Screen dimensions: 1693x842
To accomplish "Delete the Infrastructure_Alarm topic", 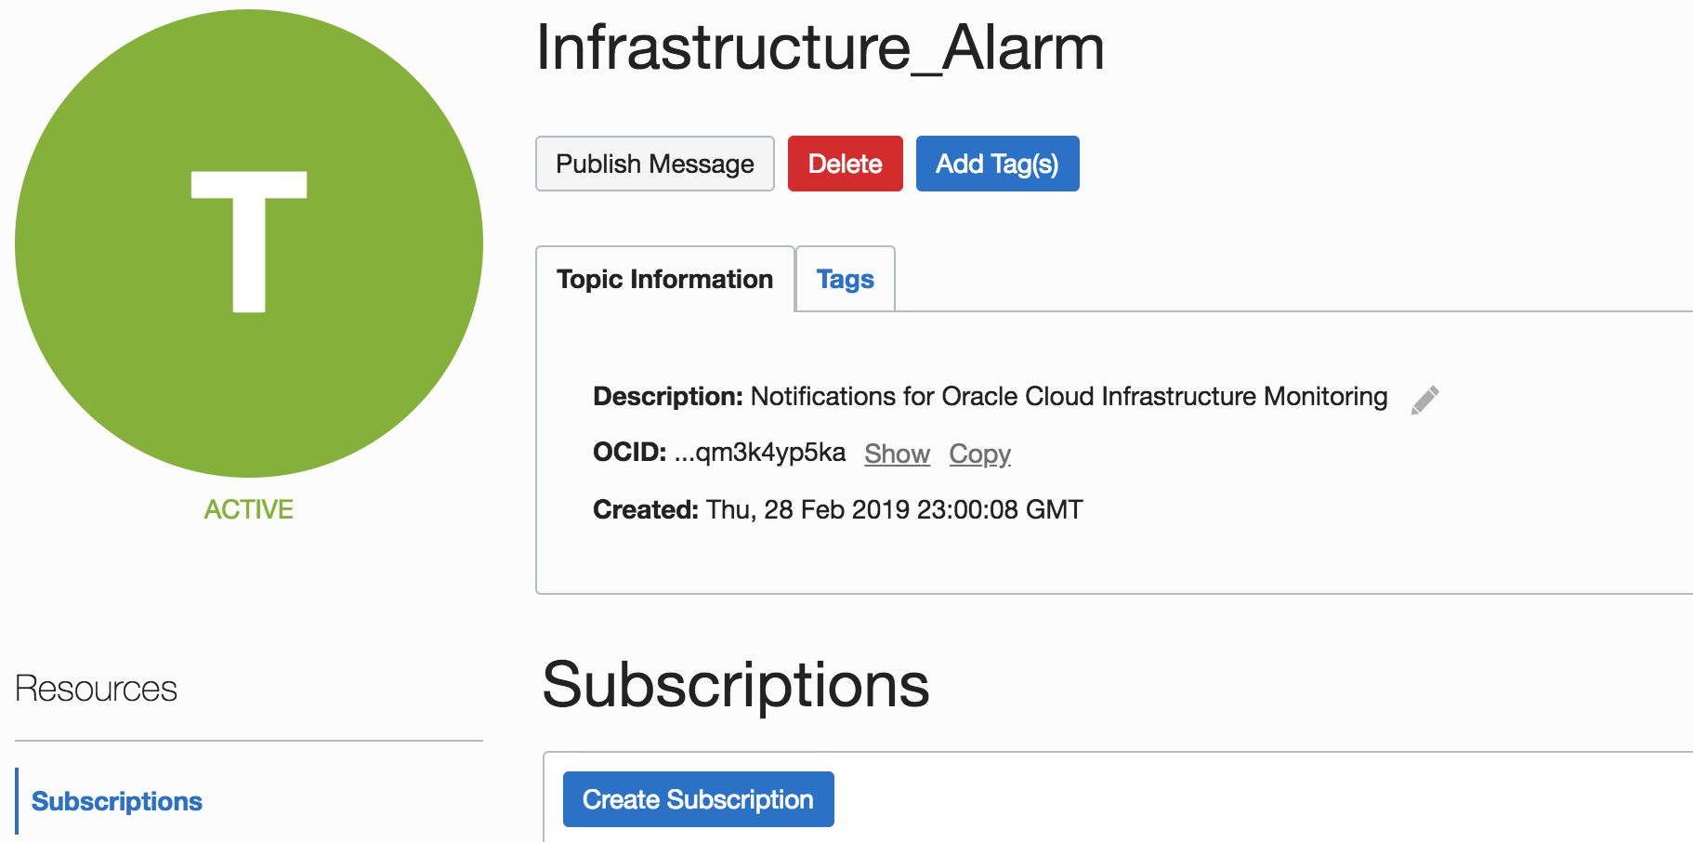I will click(845, 164).
